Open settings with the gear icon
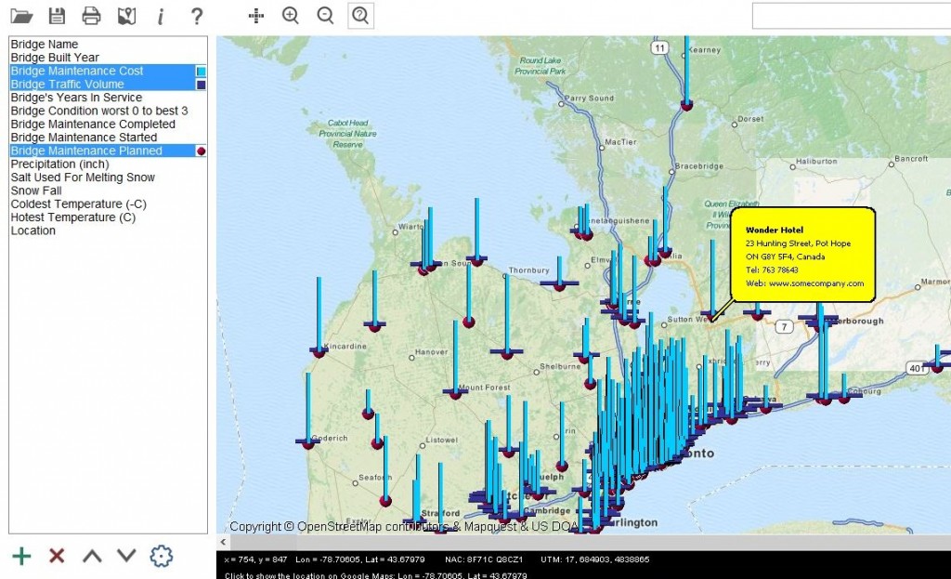This screenshot has width=951, height=579. (162, 555)
